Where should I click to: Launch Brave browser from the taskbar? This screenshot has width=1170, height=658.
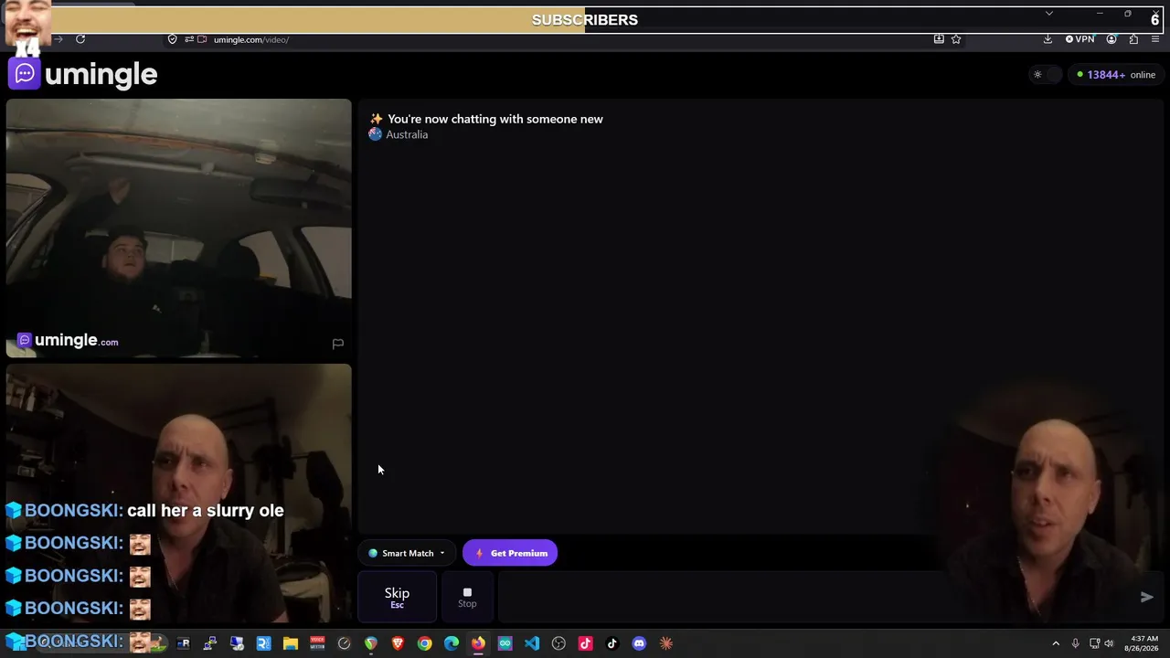pyautogui.click(x=398, y=643)
